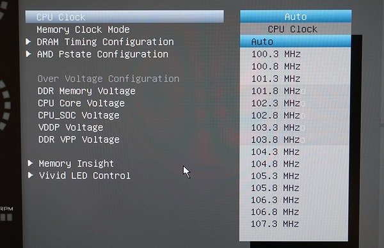Open Memory Insight submenu arrow

coord(30,163)
